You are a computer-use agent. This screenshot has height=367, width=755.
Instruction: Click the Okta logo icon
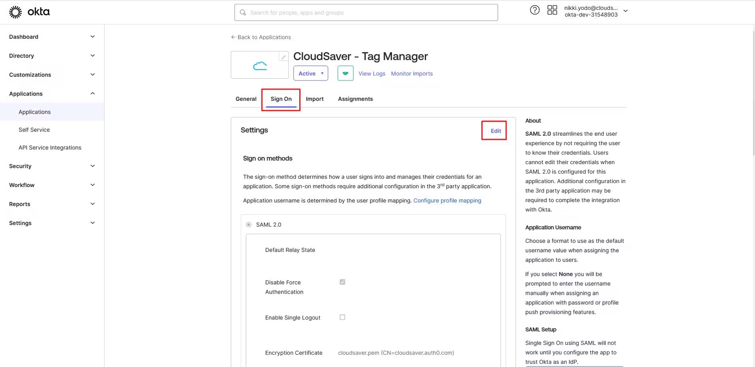[15, 12]
